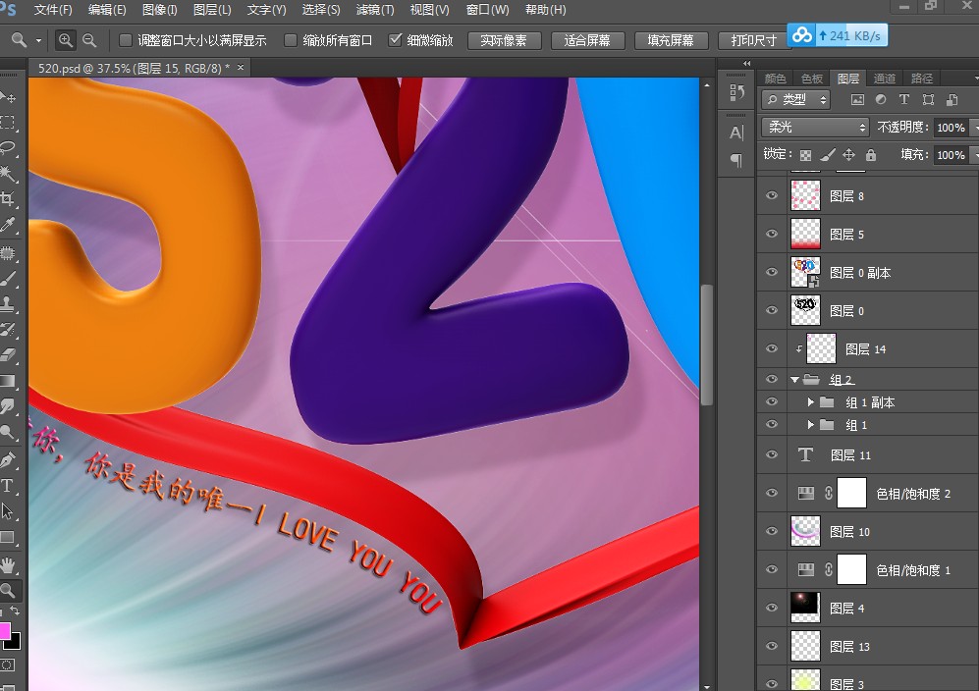The image size is (979, 691).
Task: Hide the text layer 图层 11
Action: pos(773,454)
